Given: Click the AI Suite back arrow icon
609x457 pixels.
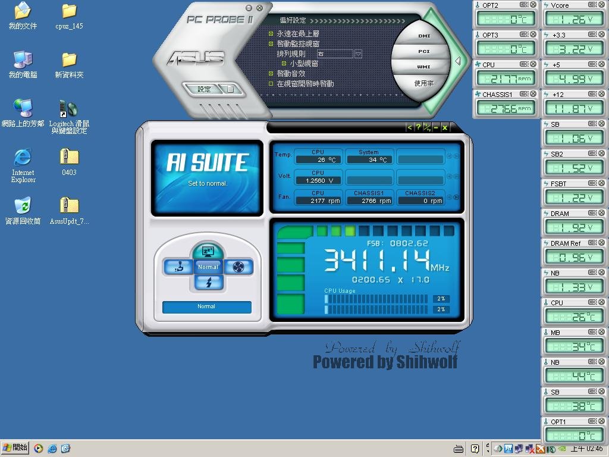Looking at the screenshot, I should click(x=409, y=127).
